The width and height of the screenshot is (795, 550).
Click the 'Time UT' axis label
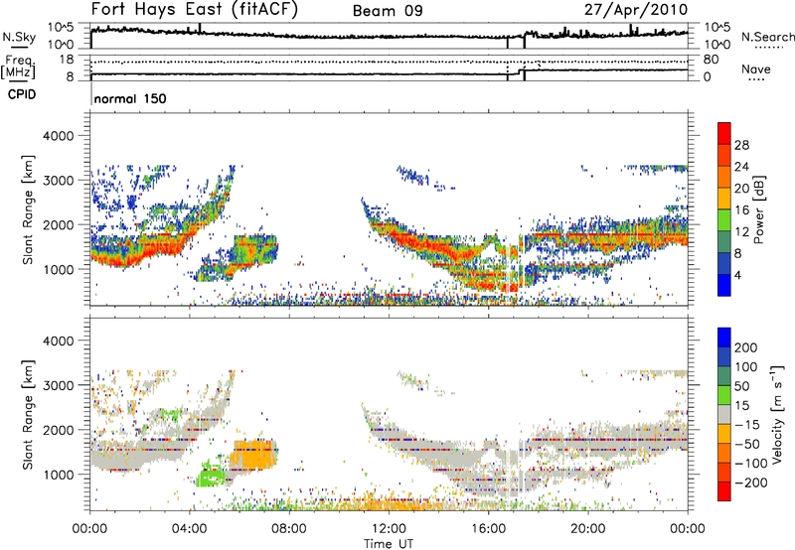point(389,544)
